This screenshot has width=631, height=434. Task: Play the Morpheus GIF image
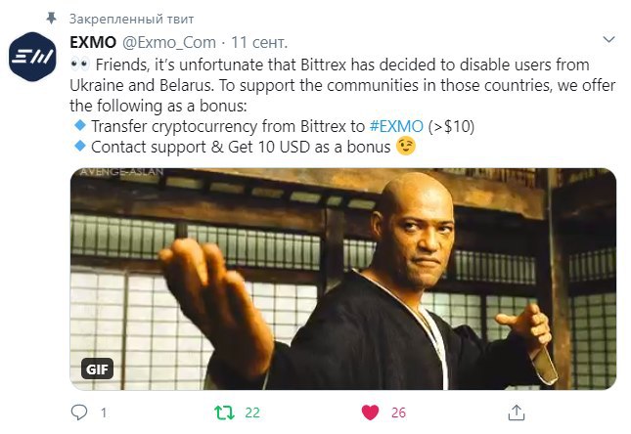pyautogui.click(x=343, y=279)
